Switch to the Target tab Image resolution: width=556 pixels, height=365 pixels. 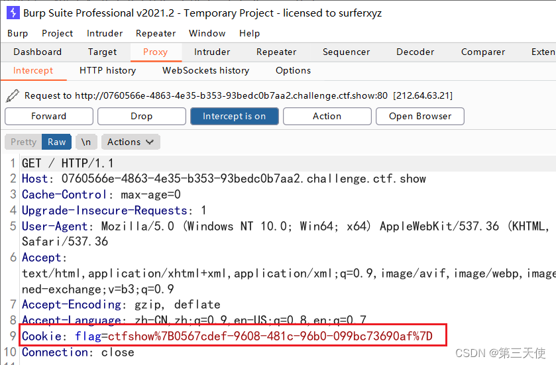102,52
